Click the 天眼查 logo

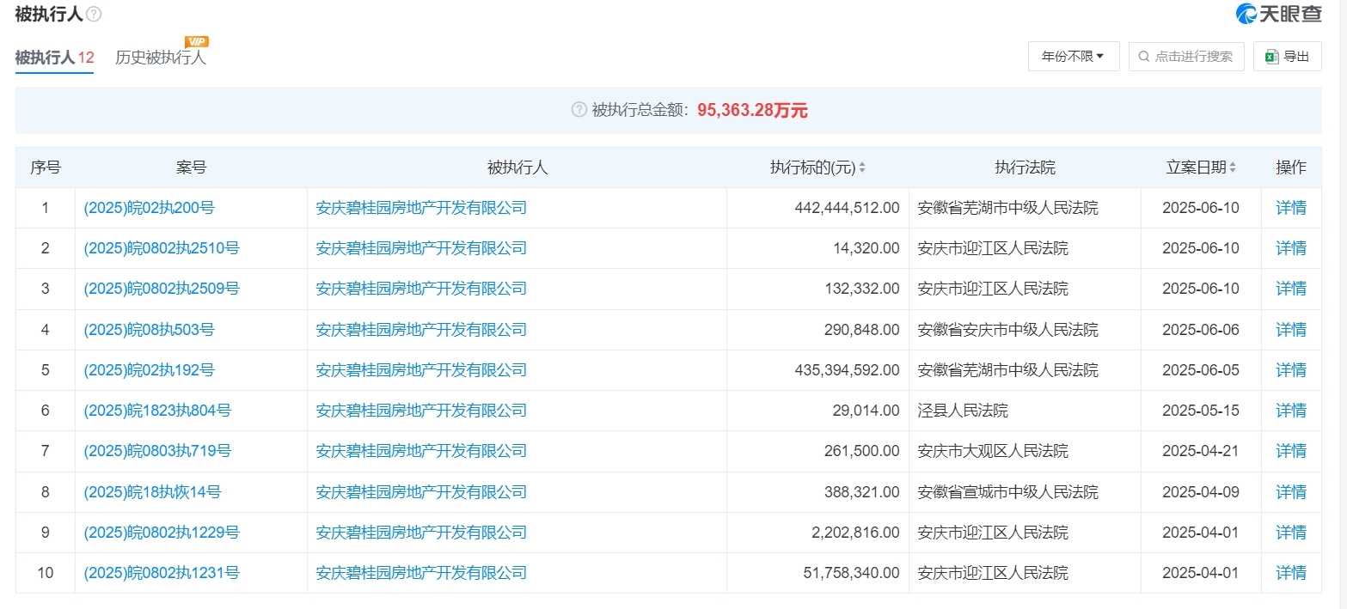pos(1278,14)
